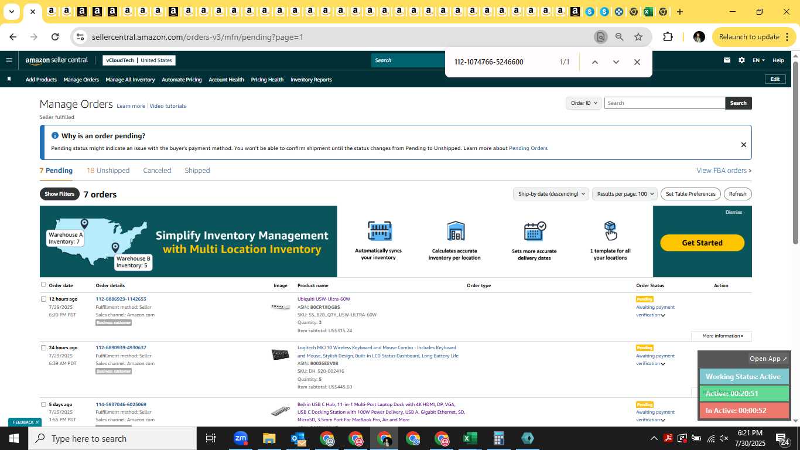Dismiss the 'Why is an order pending?' notice

[743, 145]
